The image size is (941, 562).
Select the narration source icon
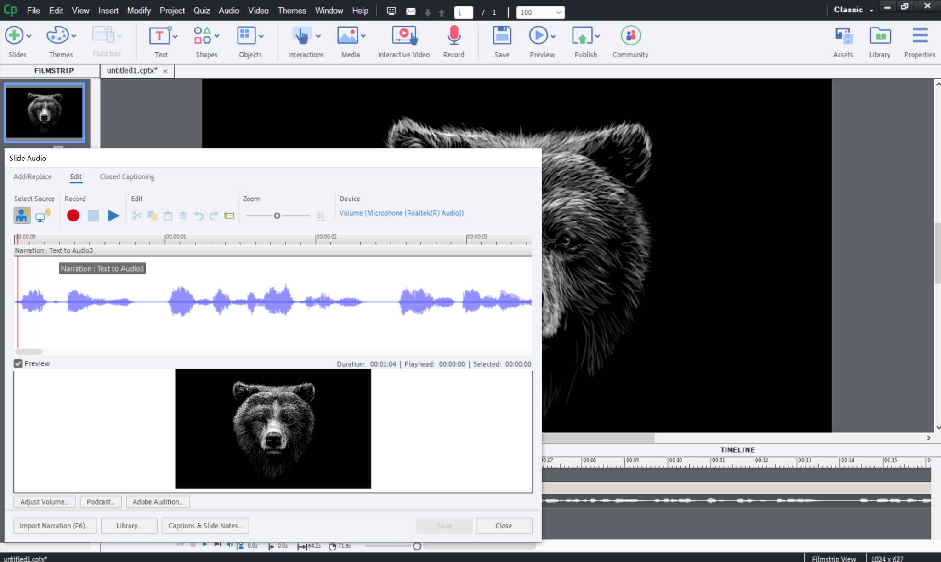click(22, 215)
